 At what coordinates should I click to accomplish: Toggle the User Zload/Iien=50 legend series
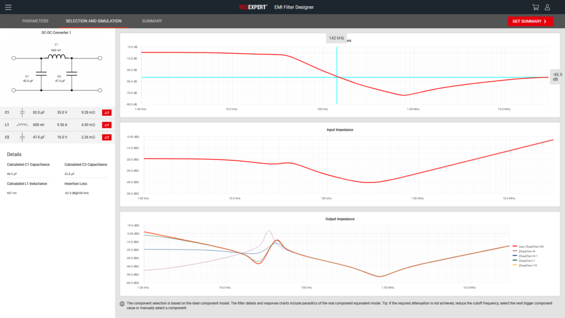tap(530, 246)
